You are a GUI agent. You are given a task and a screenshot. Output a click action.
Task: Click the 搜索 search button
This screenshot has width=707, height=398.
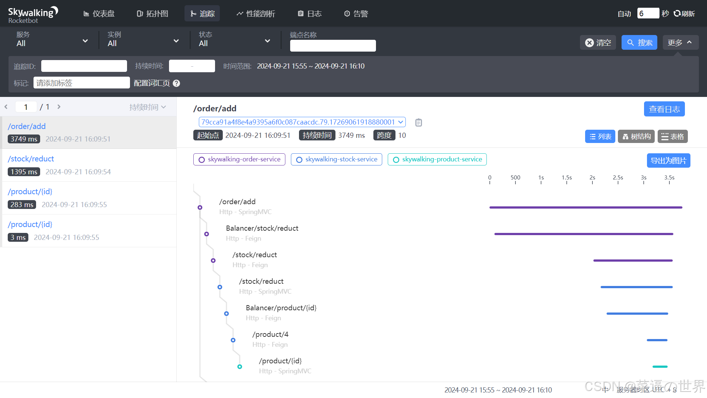(x=639, y=43)
